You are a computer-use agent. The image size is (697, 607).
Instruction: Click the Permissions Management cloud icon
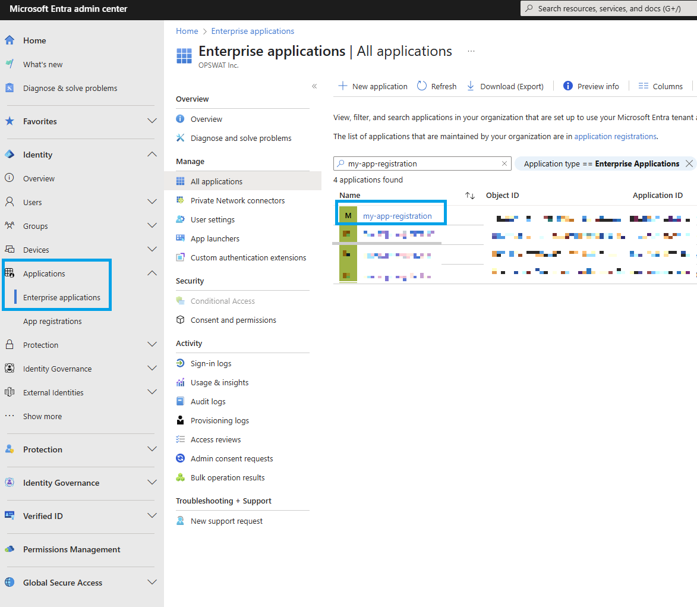(10, 549)
